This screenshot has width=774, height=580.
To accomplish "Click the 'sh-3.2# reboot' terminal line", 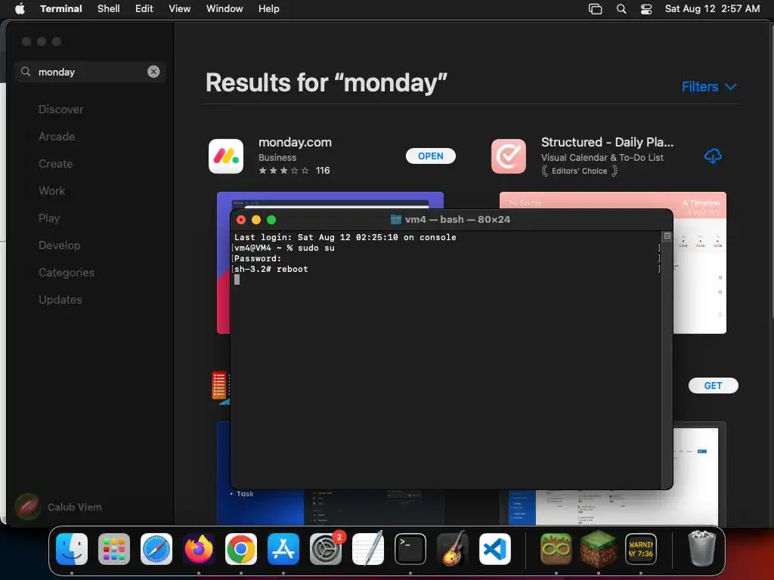I will (x=271, y=270).
